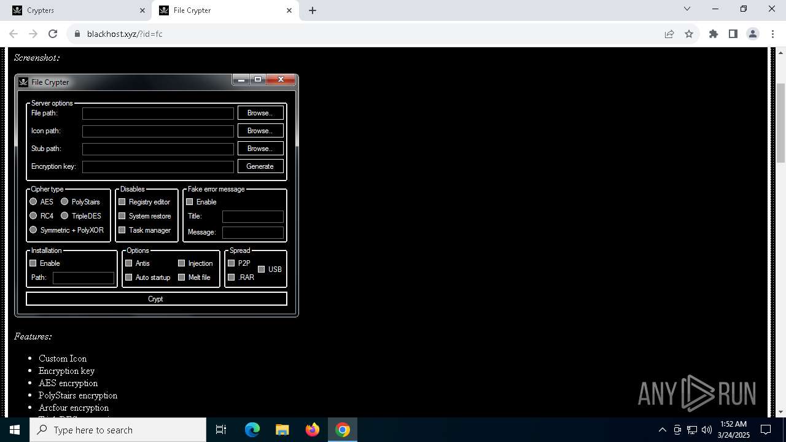Tick the .RAR spread checkbox
This screenshot has height=442, width=786.
tap(232, 277)
